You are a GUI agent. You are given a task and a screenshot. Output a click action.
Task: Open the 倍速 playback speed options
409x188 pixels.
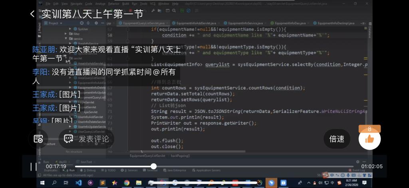337,139
